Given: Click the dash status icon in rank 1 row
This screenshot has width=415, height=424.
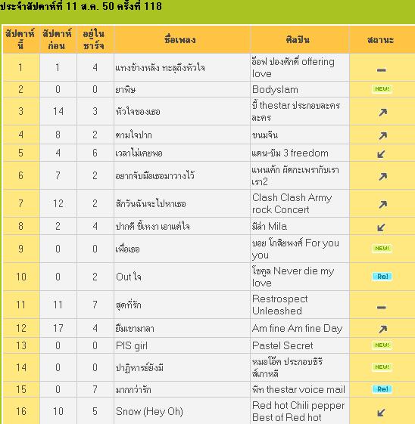Looking at the screenshot, I should 382,70.
